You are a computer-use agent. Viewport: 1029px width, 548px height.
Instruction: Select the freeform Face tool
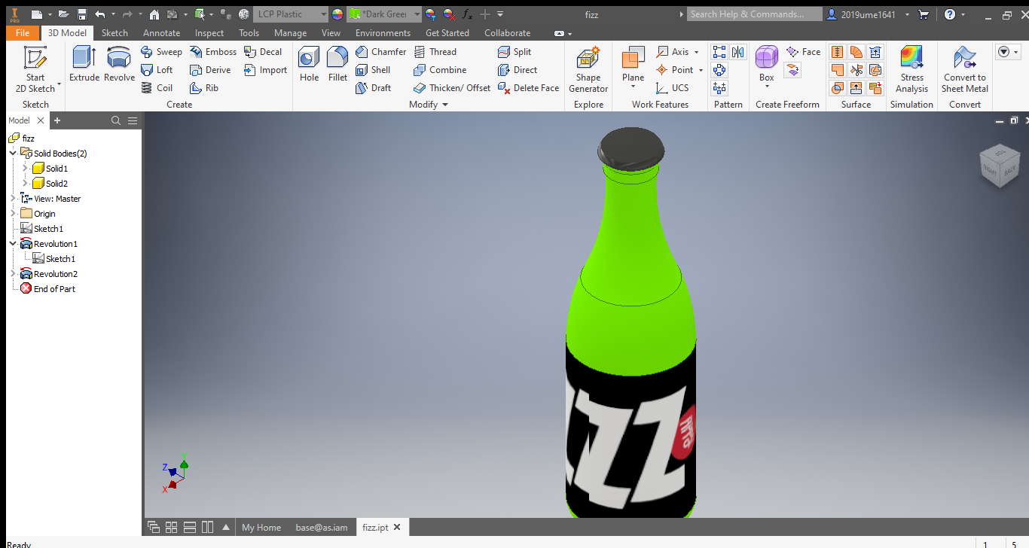click(x=803, y=52)
